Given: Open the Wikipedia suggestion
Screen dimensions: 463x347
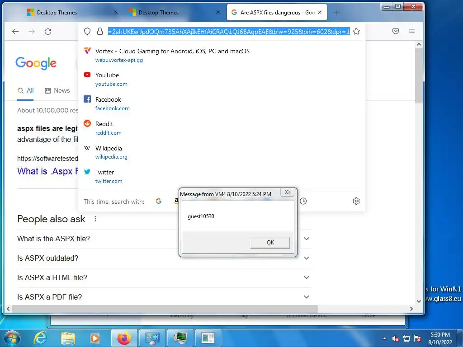Looking at the screenshot, I should (x=222, y=152).
